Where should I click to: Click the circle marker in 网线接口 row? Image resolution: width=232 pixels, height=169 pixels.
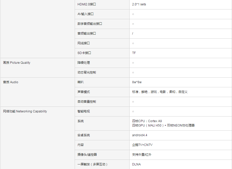(x=133, y=43)
